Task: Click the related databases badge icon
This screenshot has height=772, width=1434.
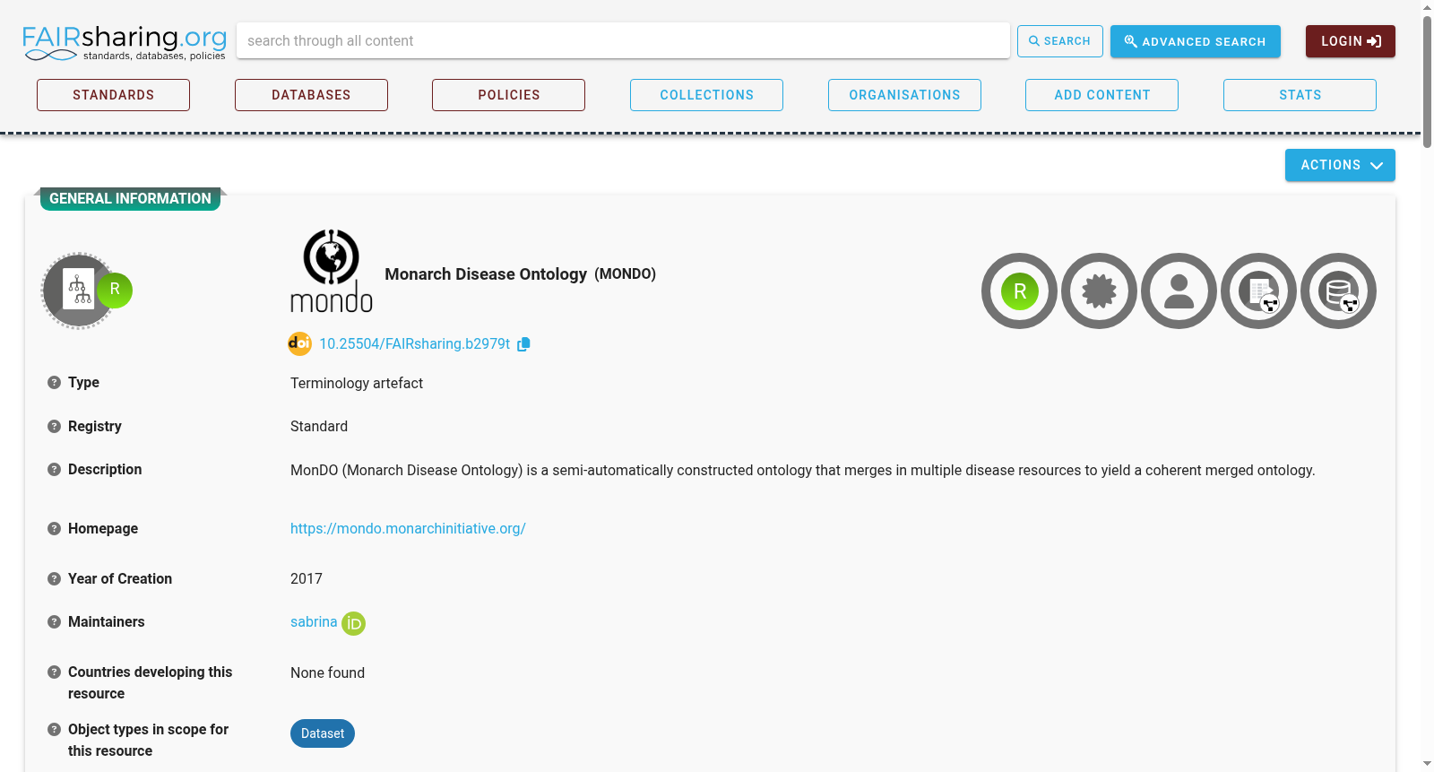Action: tap(1339, 291)
